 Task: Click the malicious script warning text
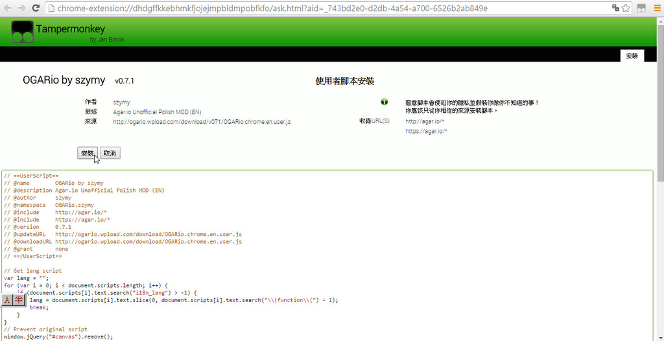(x=472, y=106)
